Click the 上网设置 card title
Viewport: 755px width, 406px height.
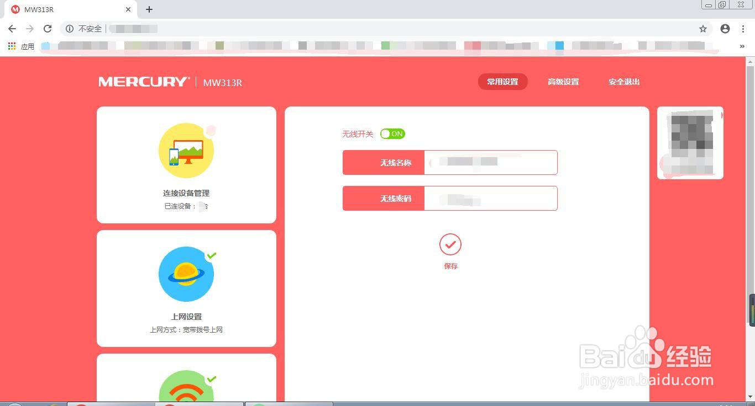[x=186, y=317]
